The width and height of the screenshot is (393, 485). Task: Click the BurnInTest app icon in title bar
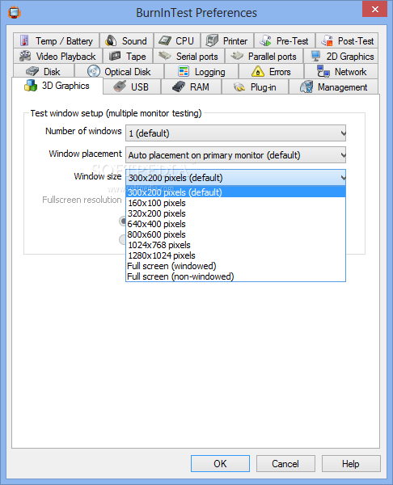point(15,13)
